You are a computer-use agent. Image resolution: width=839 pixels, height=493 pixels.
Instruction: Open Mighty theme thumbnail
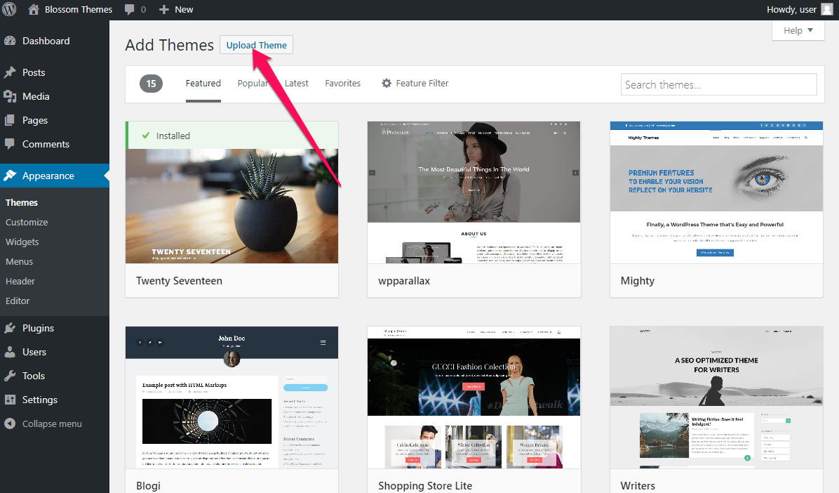[x=716, y=192]
